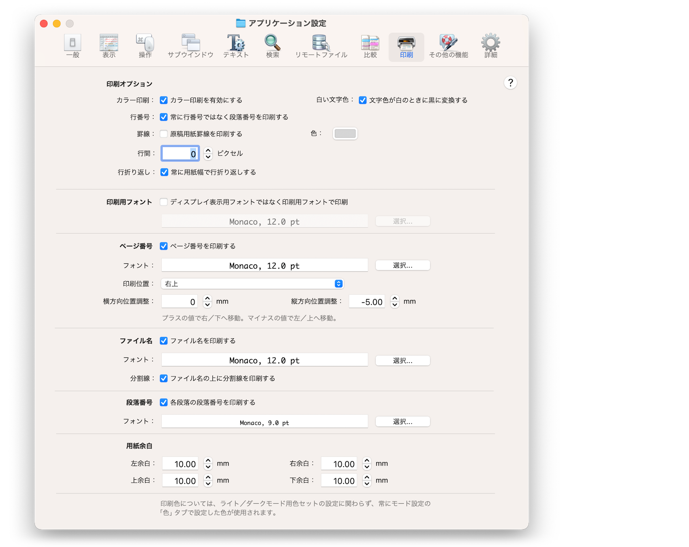Disable the カラー印刷を有効にする checkbox

click(164, 100)
